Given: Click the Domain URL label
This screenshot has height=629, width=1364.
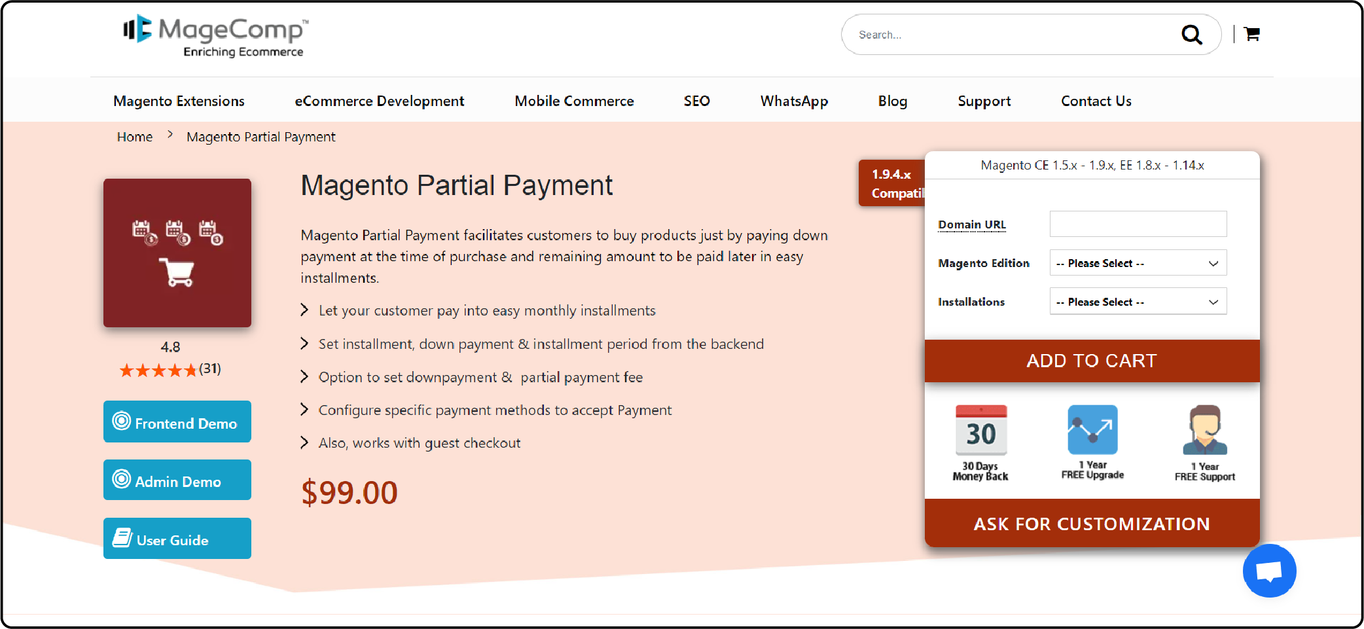Looking at the screenshot, I should tap(972, 225).
